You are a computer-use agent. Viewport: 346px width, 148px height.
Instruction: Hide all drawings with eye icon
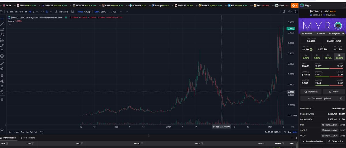(x=2, y=92)
